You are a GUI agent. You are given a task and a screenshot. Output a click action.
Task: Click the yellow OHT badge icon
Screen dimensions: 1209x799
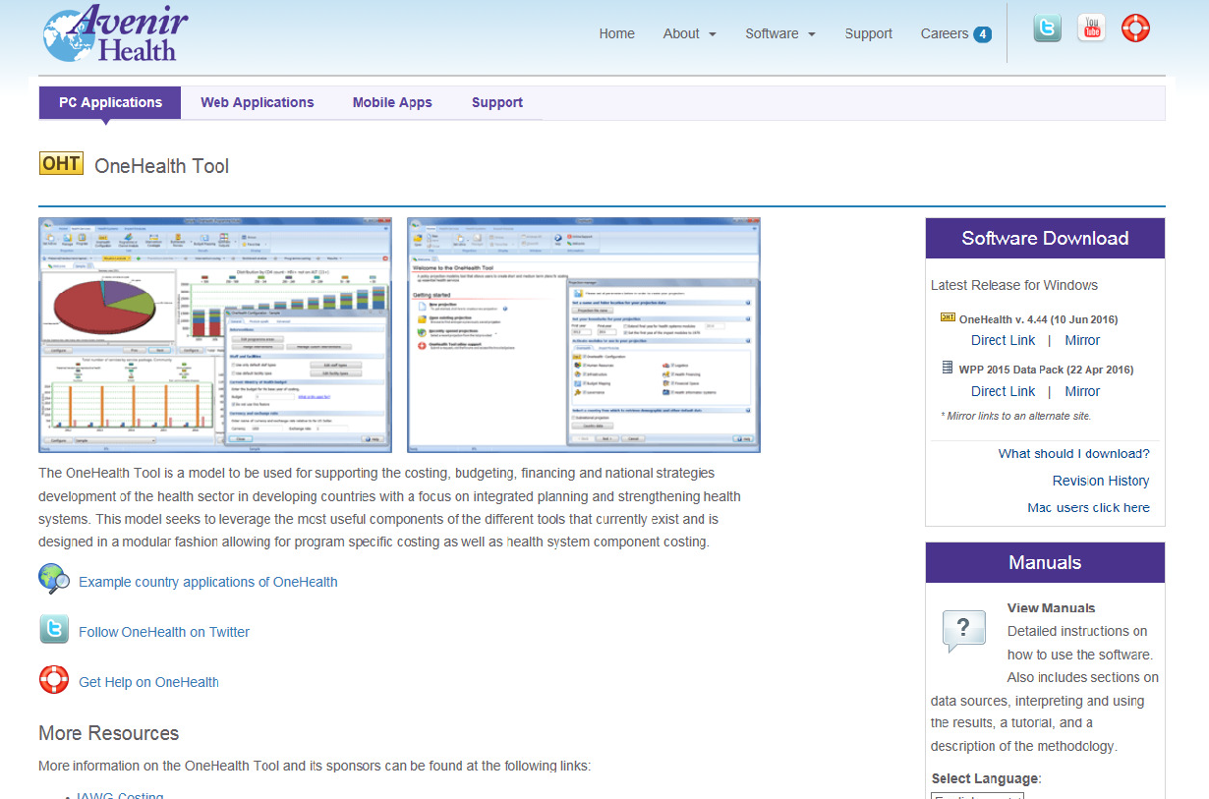click(61, 164)
